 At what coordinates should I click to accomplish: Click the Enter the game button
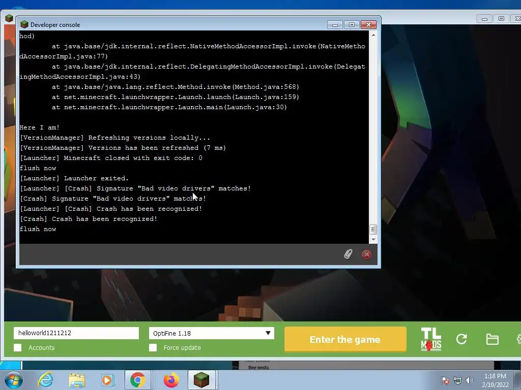[345, 339]
